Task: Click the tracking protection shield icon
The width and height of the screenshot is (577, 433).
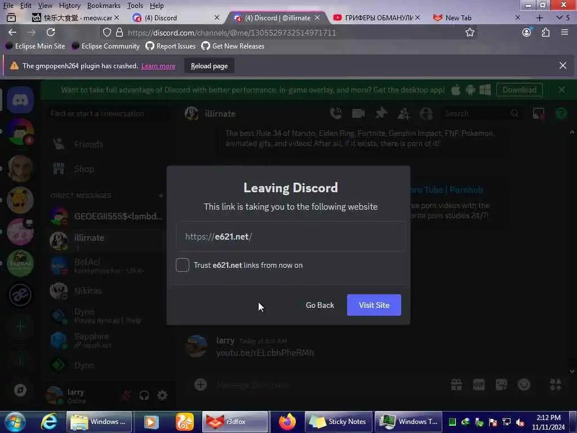Action: point(106,32)
